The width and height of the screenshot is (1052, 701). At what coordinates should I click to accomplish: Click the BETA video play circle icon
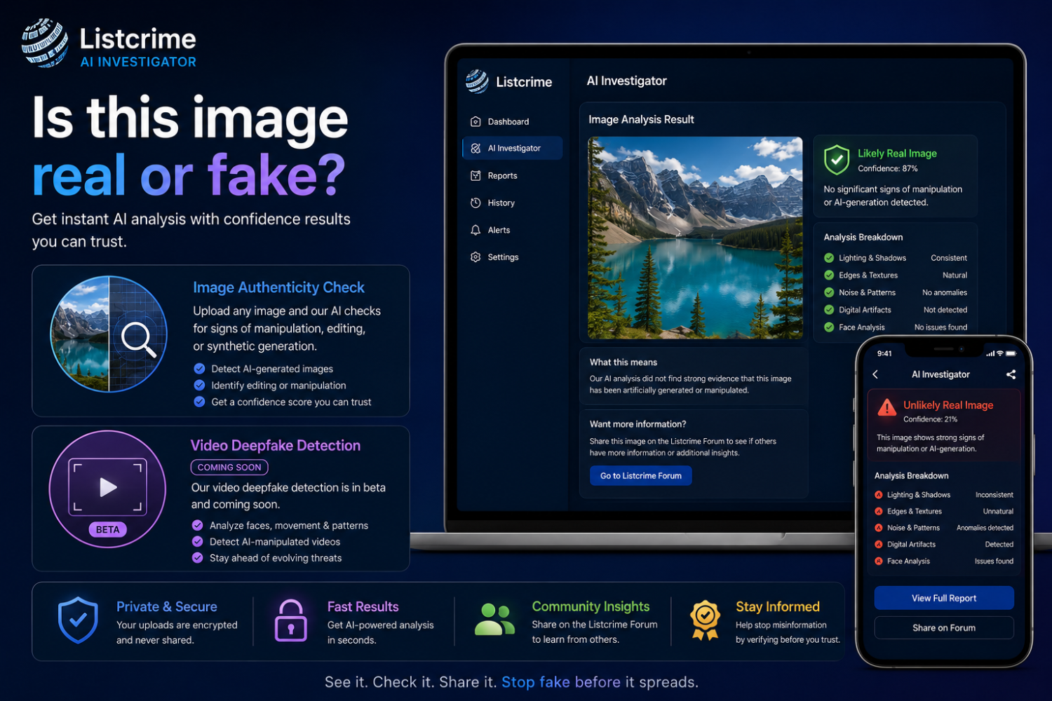click(x=107, y=489)
